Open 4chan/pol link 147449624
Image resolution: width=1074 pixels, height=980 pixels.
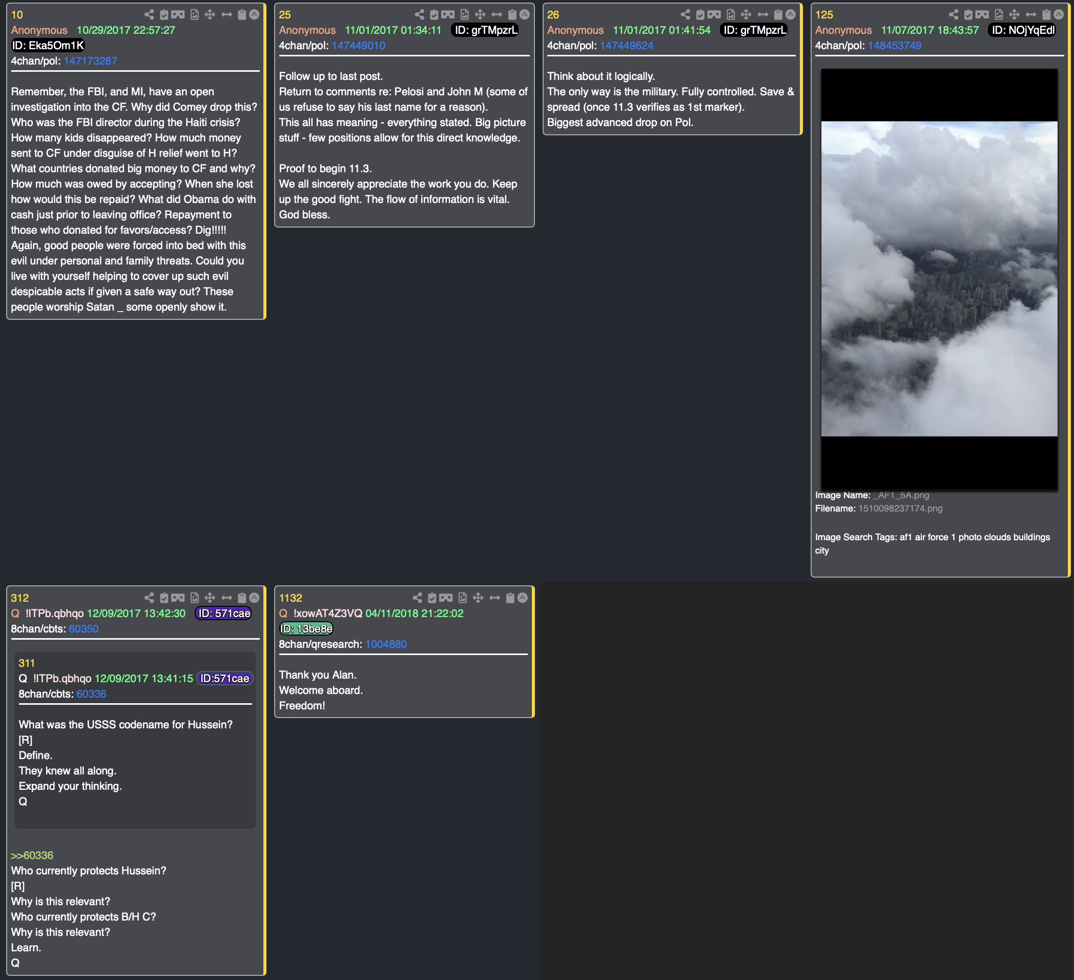coord(627,45)
